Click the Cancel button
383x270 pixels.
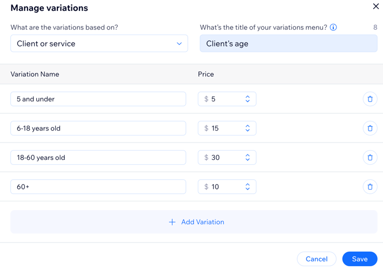pyautogui.click(x=317, y=259)
